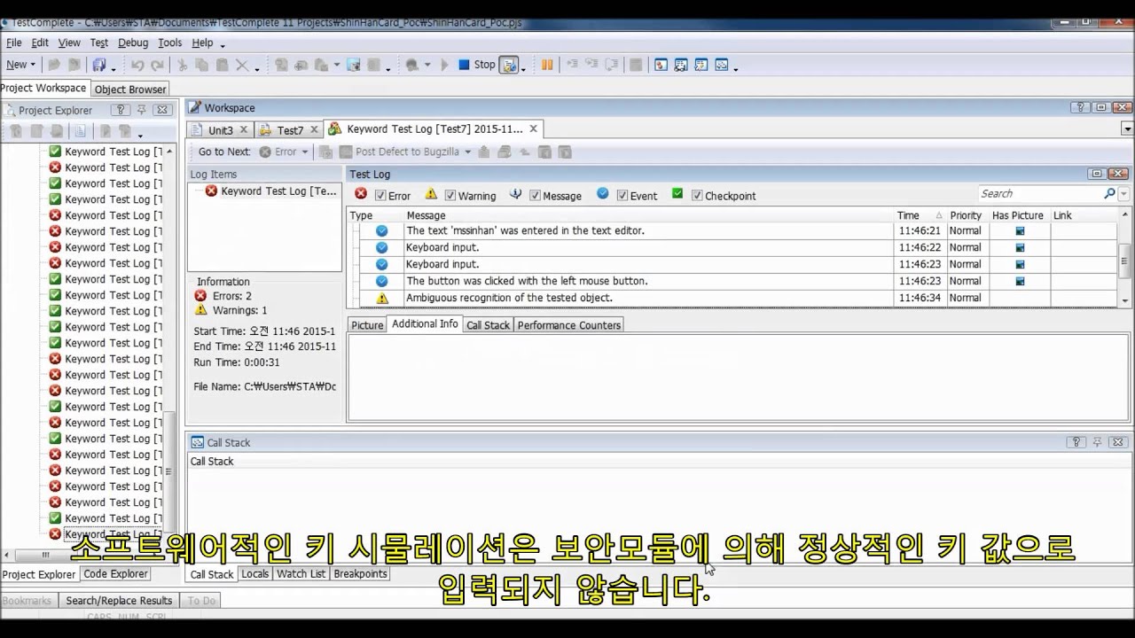Close the Test7 tab
The height and width of the screenshot is (638, 1135).
pyautogui.click(x=312, y=129)
